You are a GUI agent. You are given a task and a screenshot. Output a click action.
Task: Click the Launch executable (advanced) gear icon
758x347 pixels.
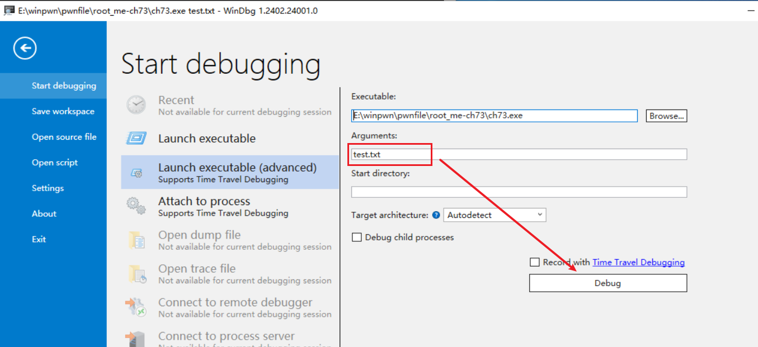(x=136, y=173)
